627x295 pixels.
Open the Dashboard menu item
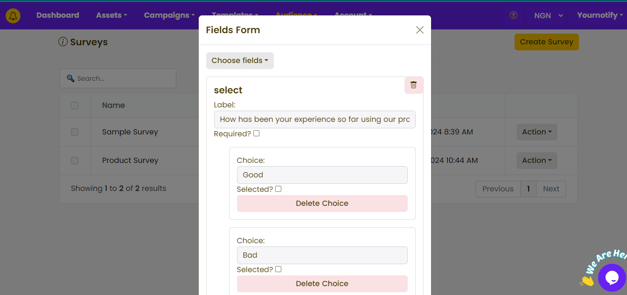pyautogui.click(x=58, y=15)
